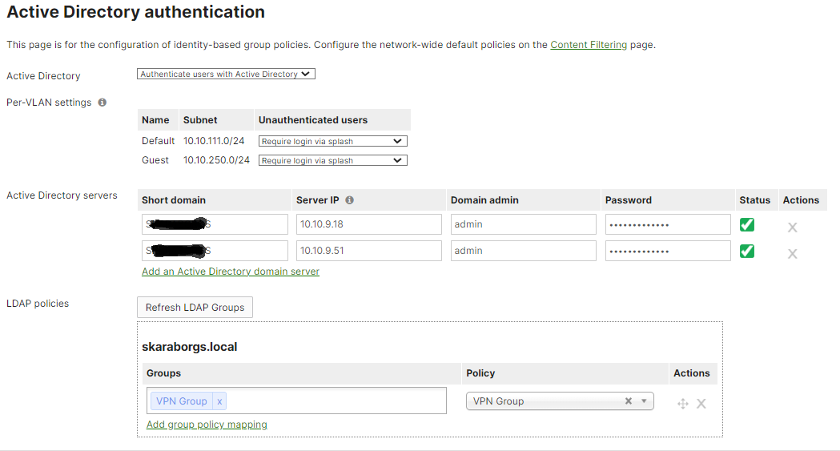Delete the 10.10.9.51 server row
Viewport: 840px width, 451px height.
click(x=792, y=254)
